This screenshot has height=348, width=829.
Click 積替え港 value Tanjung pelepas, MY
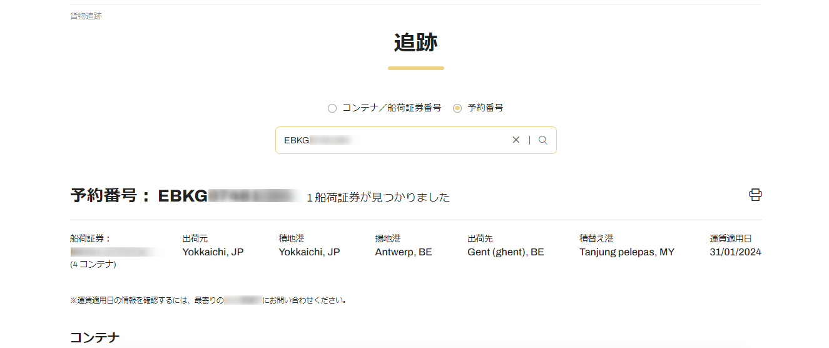(627, 252)
